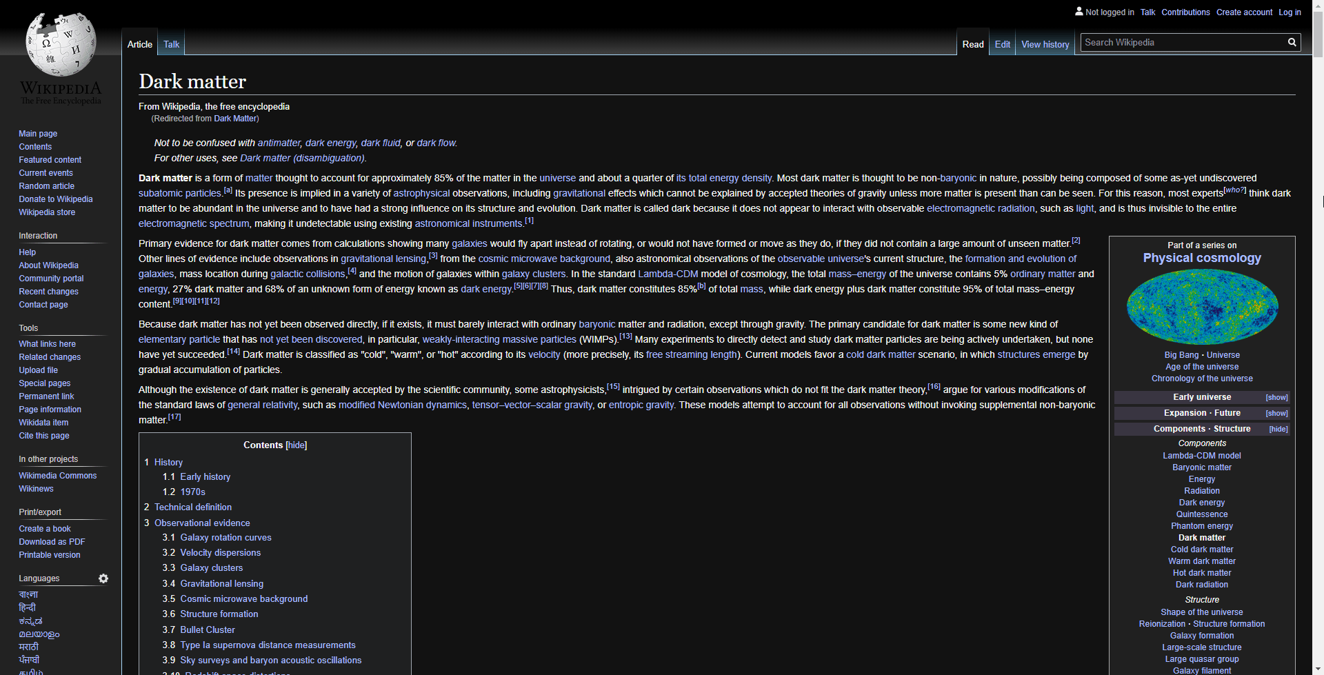Select Download as PDF
Viewport: 1324px width, 675px height.
coord(52,541)
